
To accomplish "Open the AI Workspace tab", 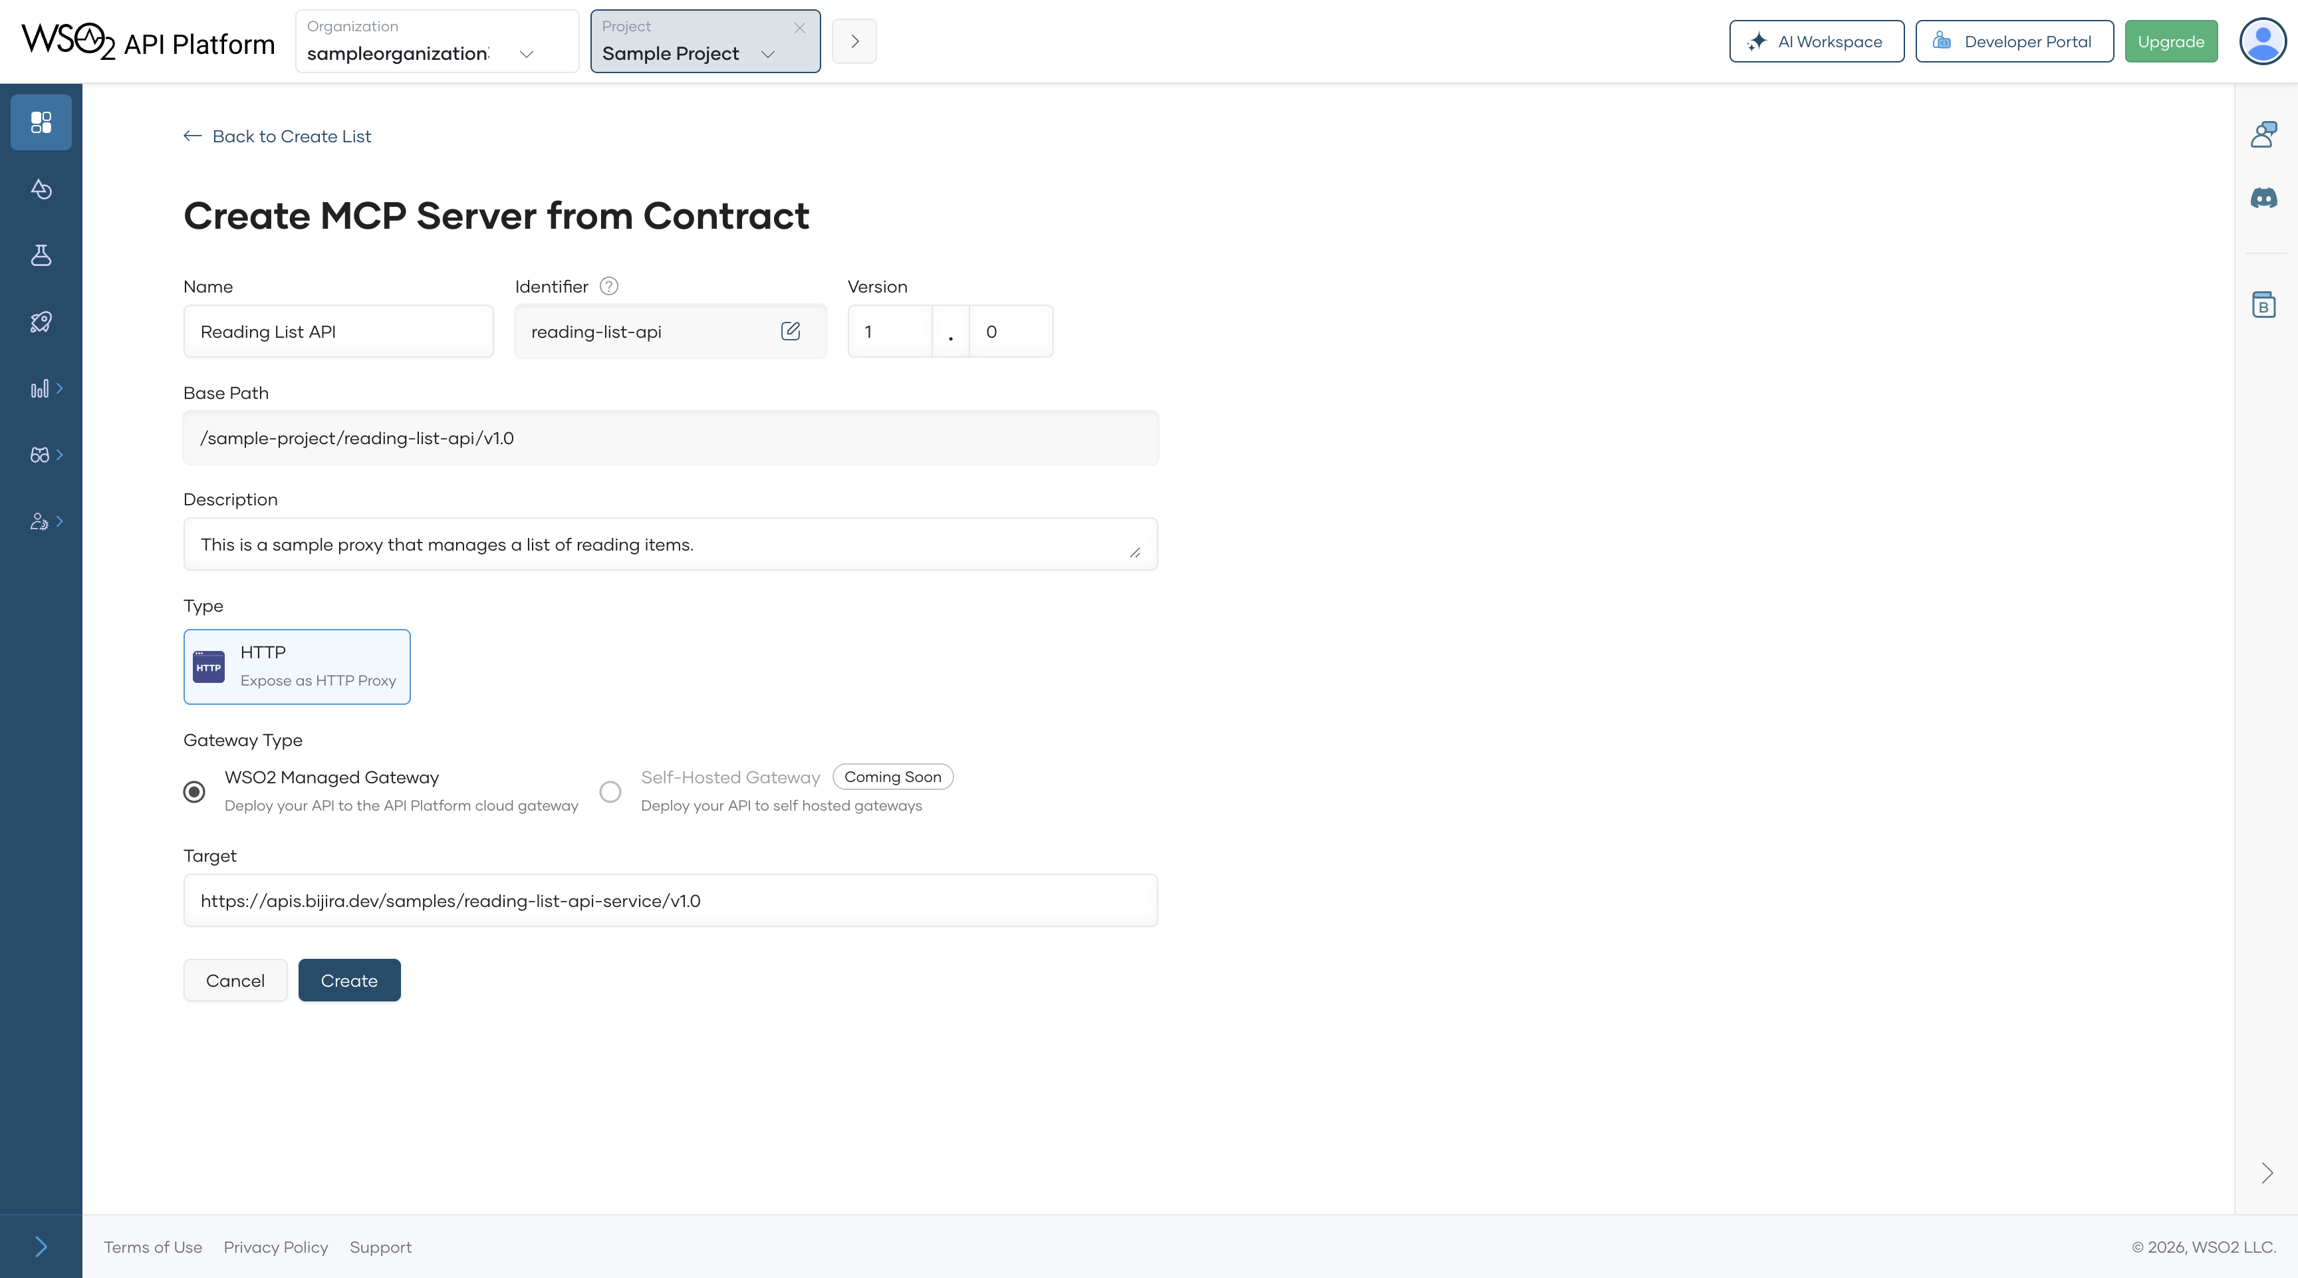I will point(1815,41).
